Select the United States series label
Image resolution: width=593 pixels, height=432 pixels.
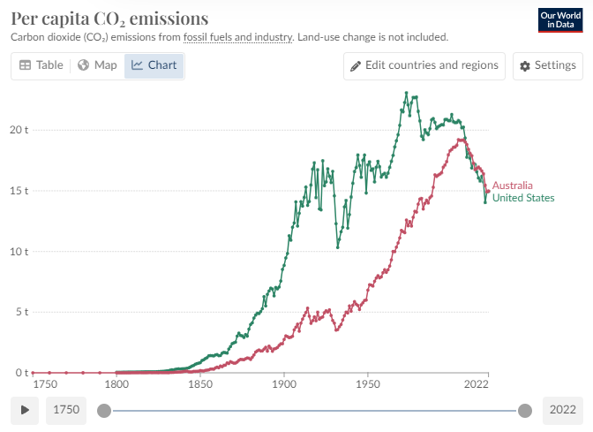pyautogui.click(x=523, y=198)
